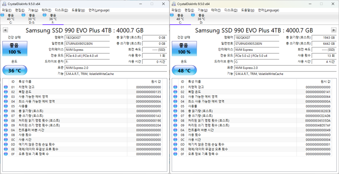Screen dimensions: 339x174
Task: Click status orb for 02 복합 온도 in right window
Action: pos(175,92)
